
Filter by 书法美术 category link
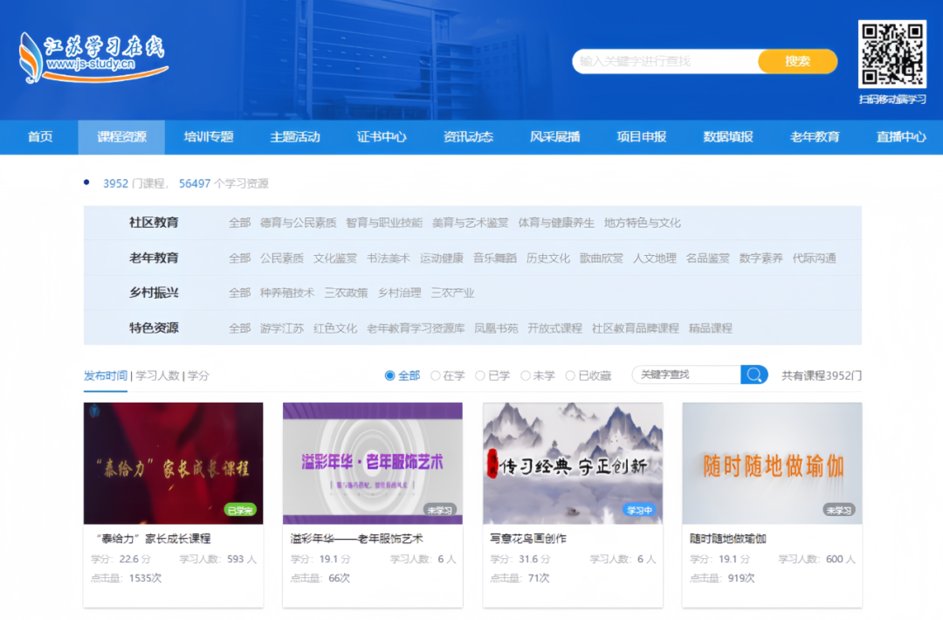tap(388, 258)
